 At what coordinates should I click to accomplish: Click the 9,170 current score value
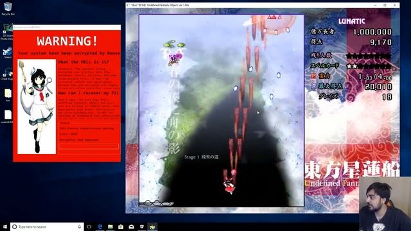coord(381,42)
